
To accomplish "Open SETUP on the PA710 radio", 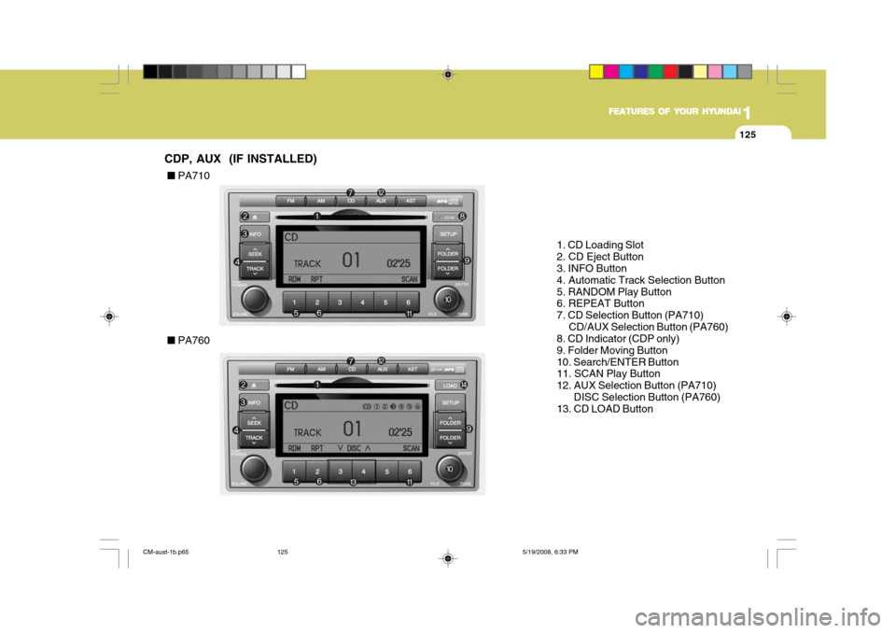I will click(448, 233).
